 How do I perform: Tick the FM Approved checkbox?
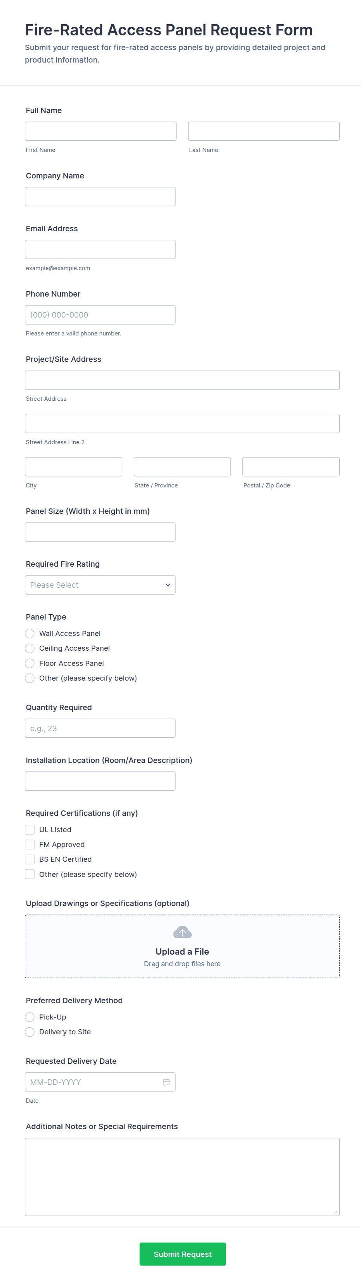[30, 844]
